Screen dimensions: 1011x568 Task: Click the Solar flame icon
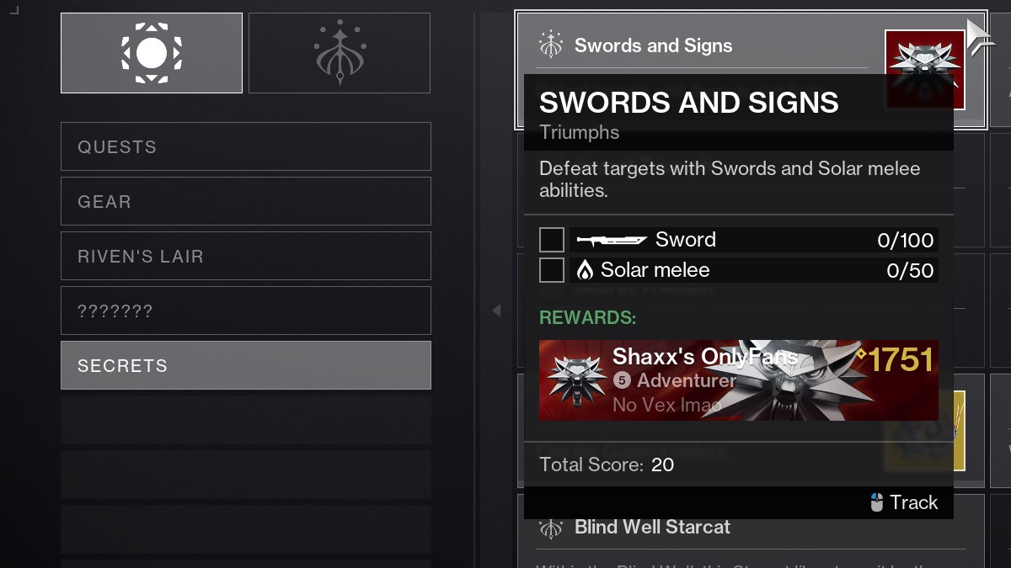tap(585, 270)
